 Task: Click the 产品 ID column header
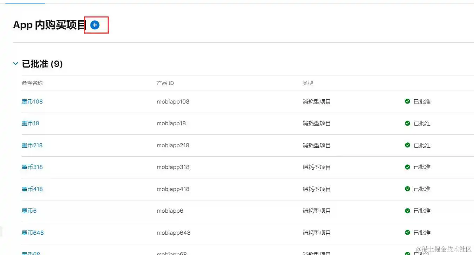coord(165,83)
